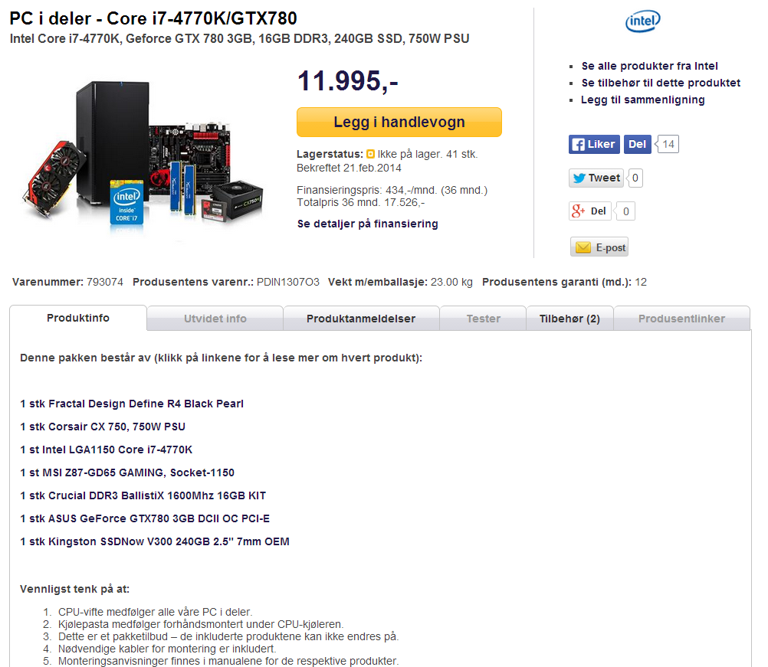Switch to the Produktanmeldelser tab

(x=361, y=319)
